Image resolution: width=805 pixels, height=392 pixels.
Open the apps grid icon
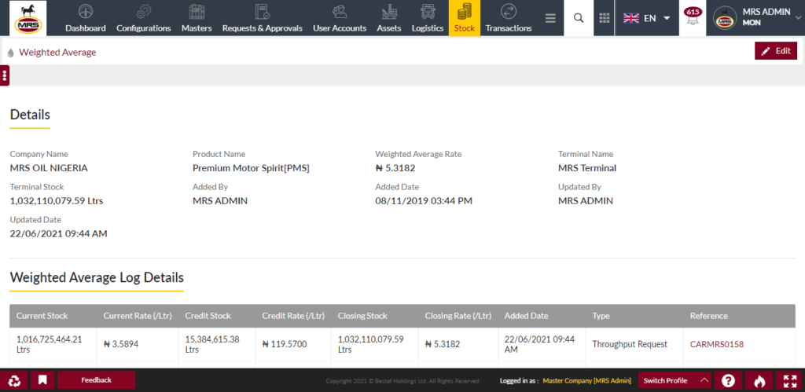pyautogui.click(x=605, y=18)
